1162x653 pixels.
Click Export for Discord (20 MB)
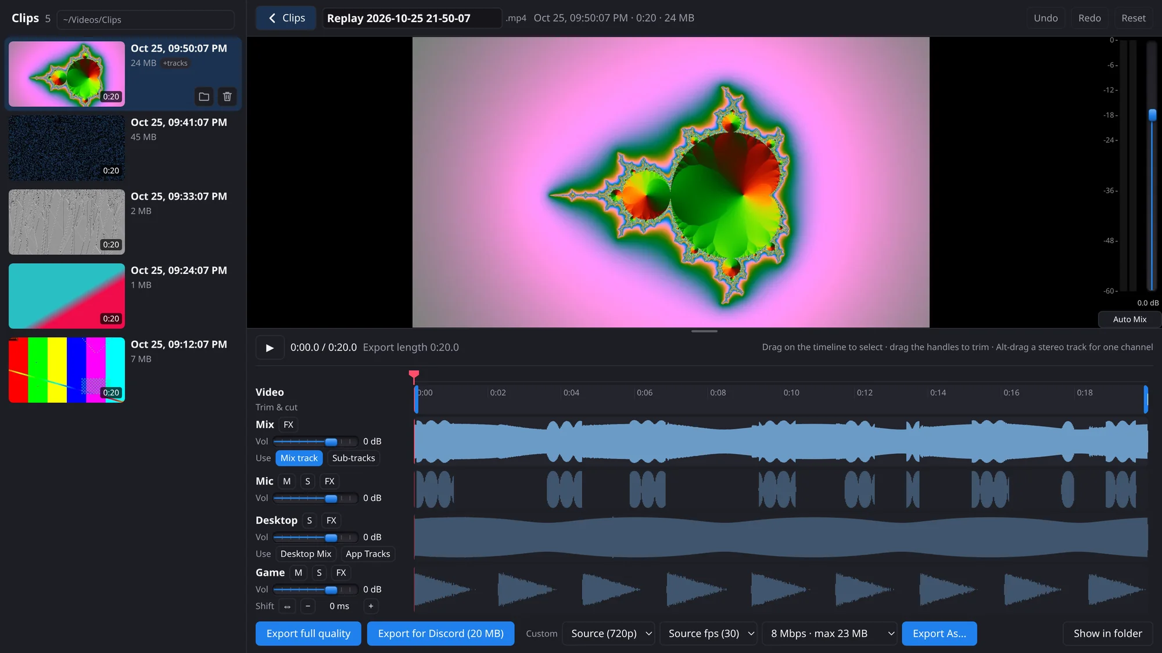click(441, 634)
